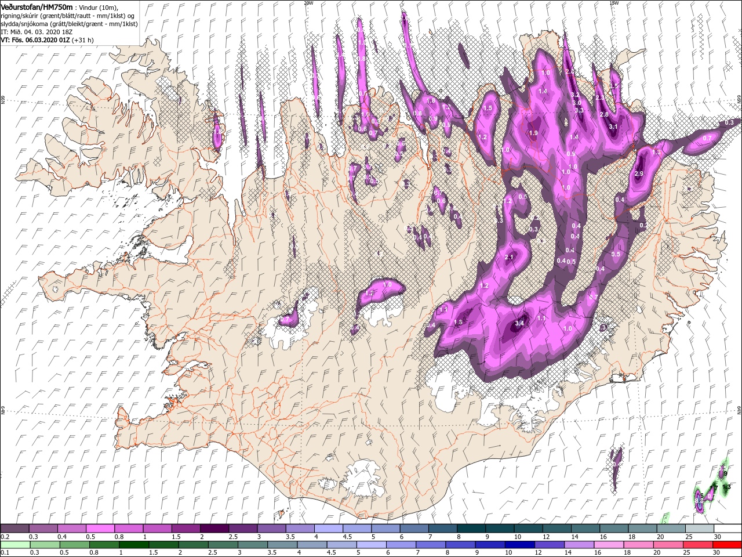742x557 pixels.
Task: Click the 2.9 snowfall value in the east
Action: pyautogui.click(x=639, y=173)
